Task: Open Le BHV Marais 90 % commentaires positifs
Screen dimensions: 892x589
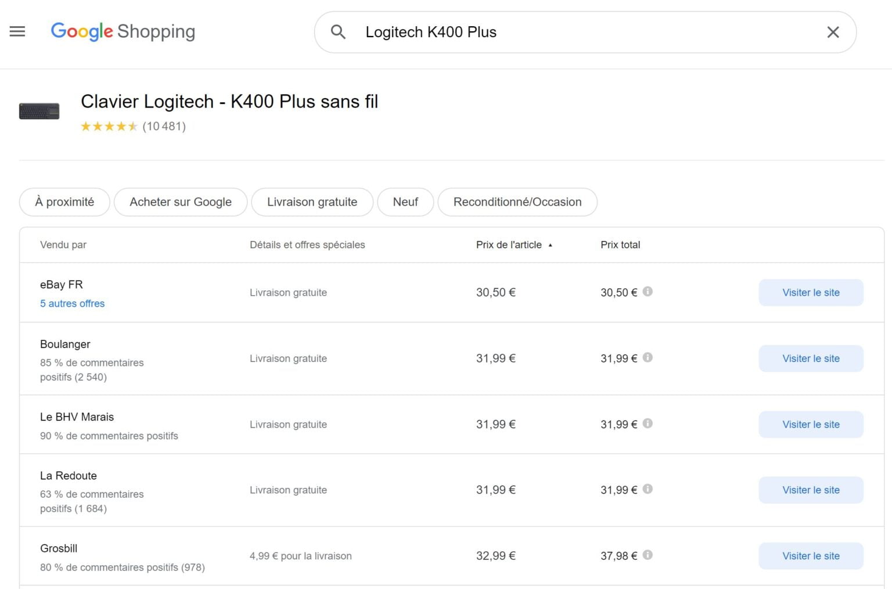Action: (109, 436)
